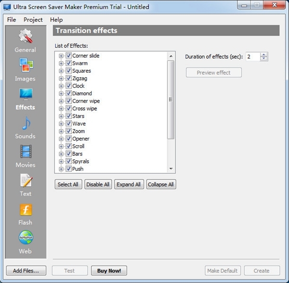Select the Effects monitor icon

pos(26,94)
